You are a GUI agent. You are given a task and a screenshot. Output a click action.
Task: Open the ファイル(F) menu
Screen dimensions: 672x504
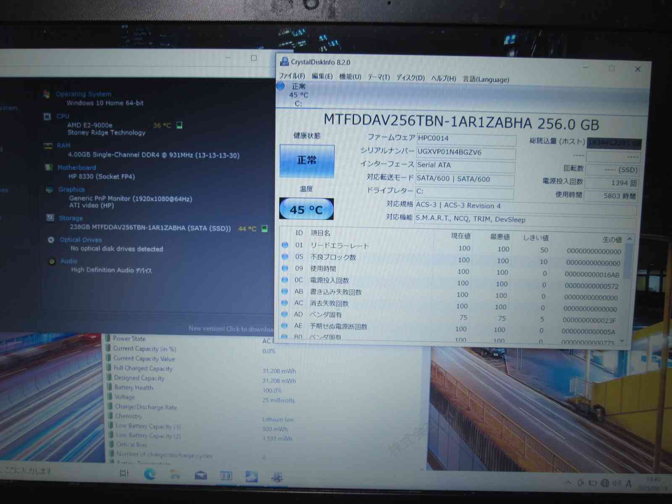292,76
